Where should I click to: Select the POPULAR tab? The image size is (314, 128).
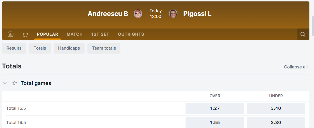coord(47,34)
